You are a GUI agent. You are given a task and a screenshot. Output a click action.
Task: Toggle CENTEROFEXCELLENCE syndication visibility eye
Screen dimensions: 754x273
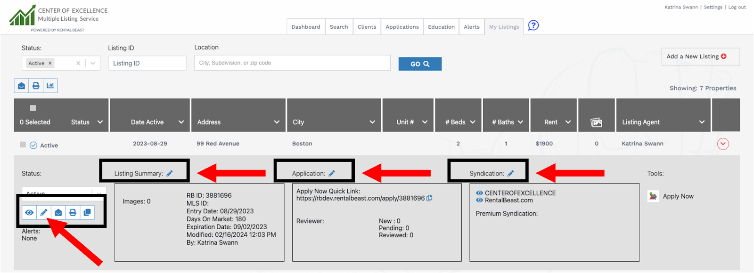[x=479, y=193]
